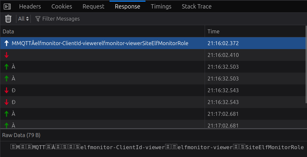This screenshot has width=307, height=157.
Task: Show the Stack Trace tab
Action: tap(196, 7)
